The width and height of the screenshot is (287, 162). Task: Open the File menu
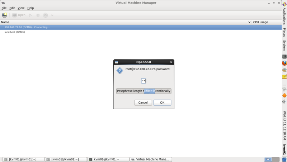click(4, 8)
